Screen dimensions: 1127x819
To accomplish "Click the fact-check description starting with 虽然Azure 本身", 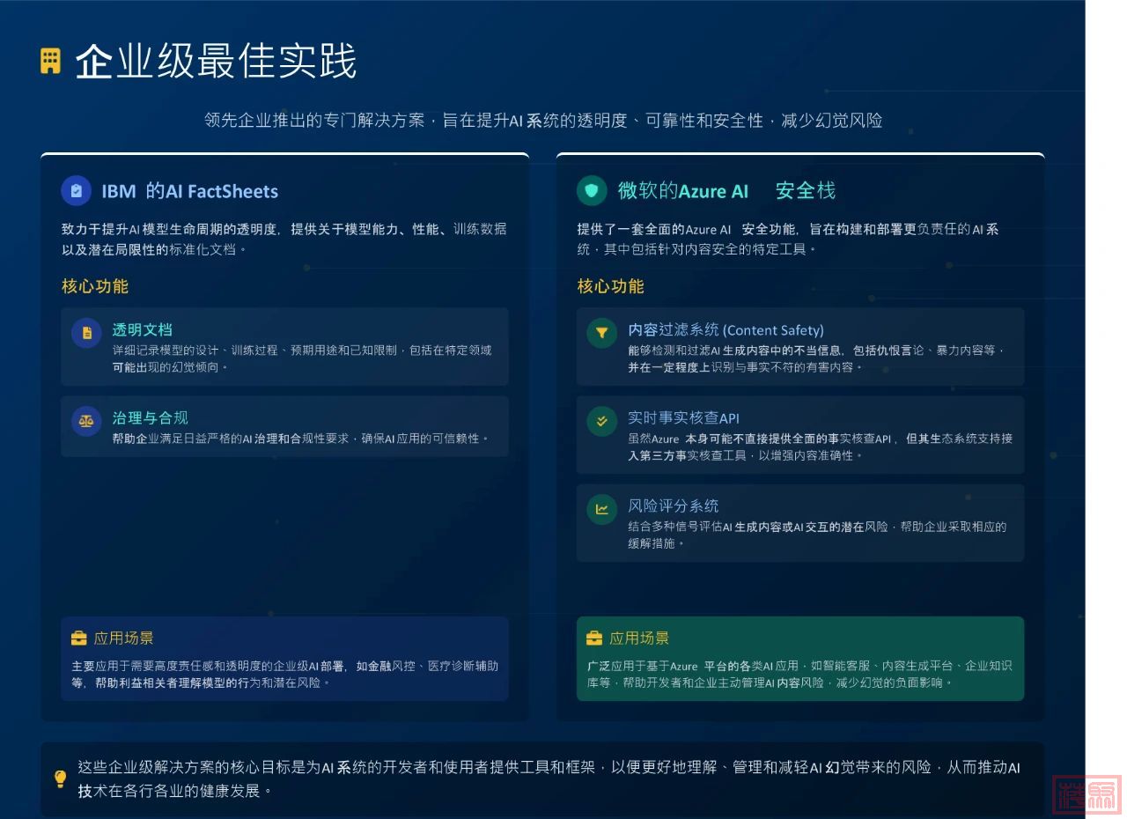I will coord(820,446).
